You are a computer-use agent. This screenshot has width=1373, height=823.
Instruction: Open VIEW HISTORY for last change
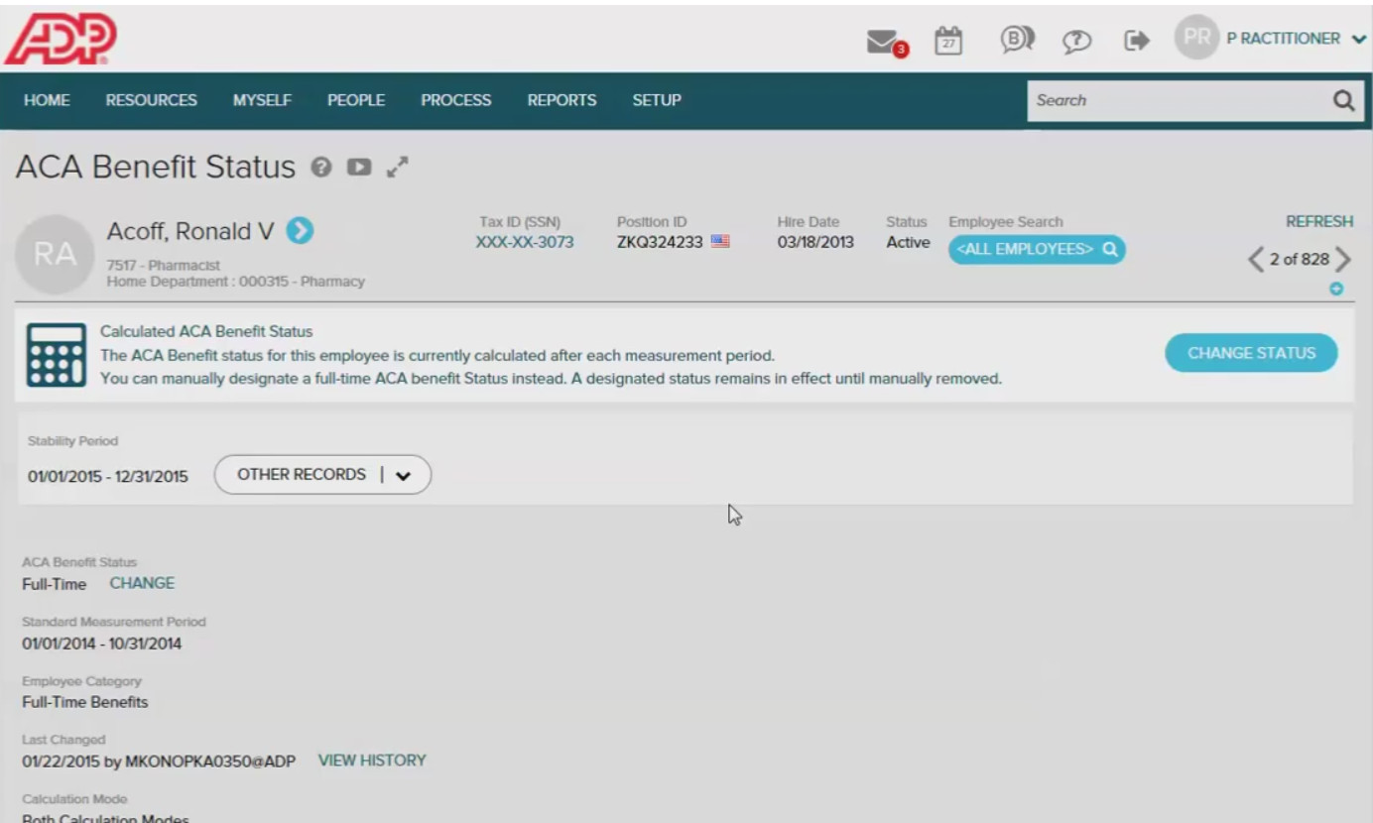[371, 760]
